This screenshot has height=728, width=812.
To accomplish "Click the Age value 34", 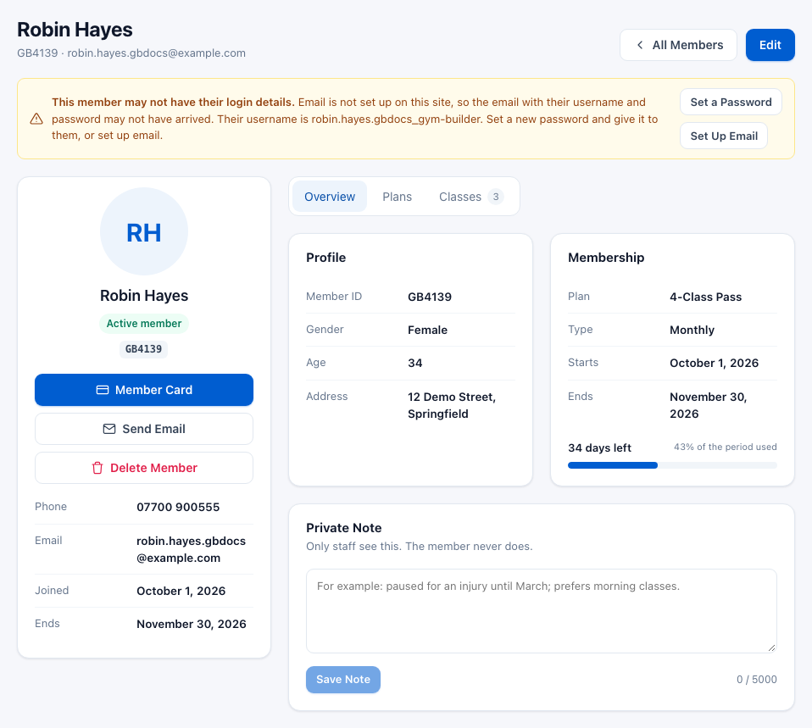I will (414, 363).
